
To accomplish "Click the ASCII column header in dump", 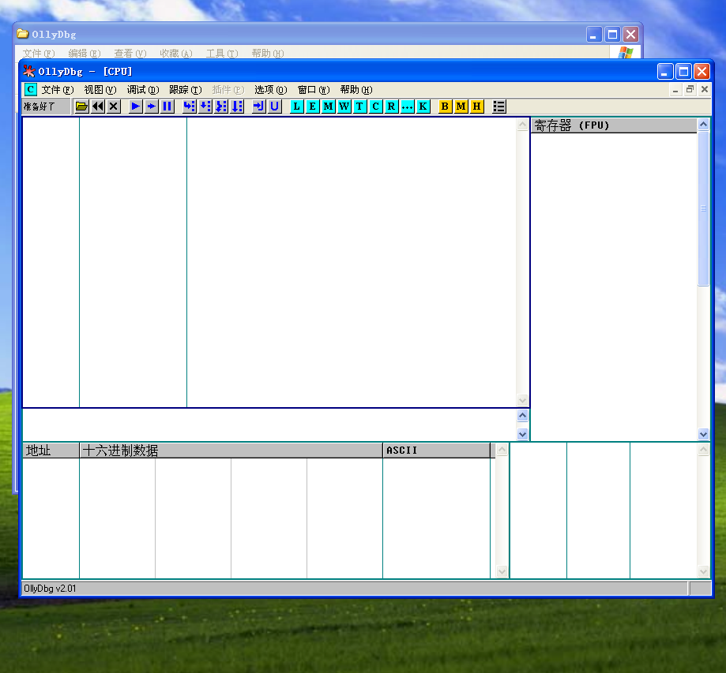I will [x=436, y=451].
